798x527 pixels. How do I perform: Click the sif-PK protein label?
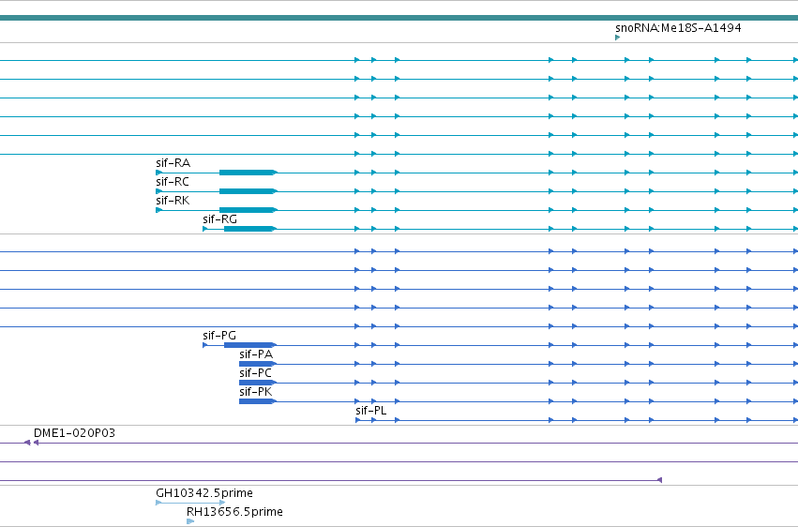coord(255,392)
